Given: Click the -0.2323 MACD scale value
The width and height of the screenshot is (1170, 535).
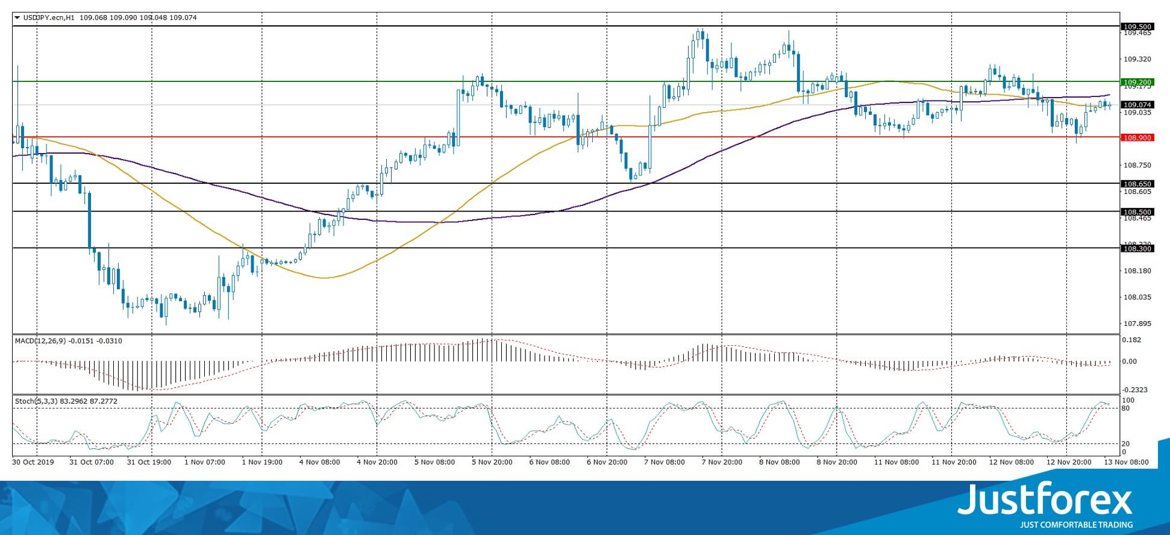Looking at the screenshot, I should (1134, 390).
